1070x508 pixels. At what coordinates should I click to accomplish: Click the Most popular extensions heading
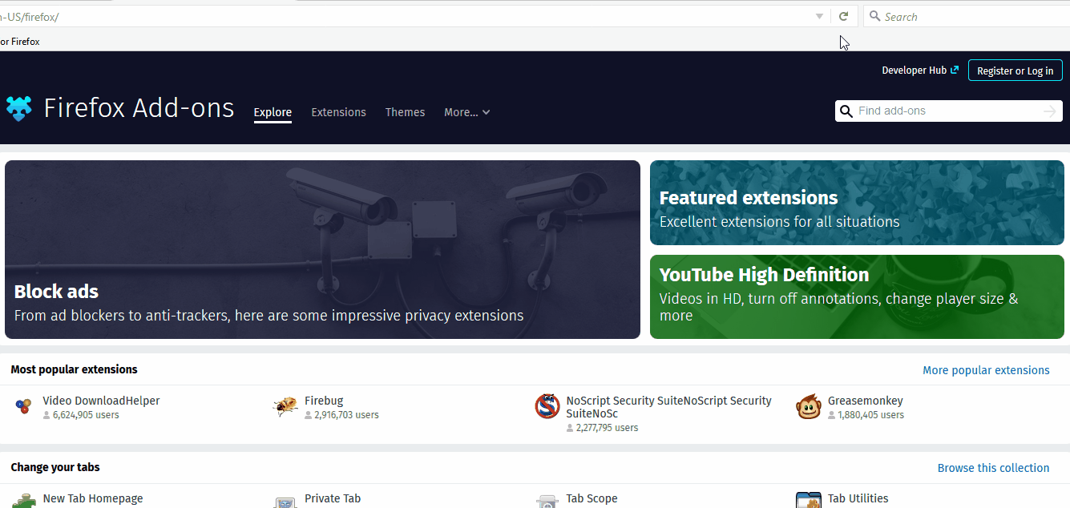click(74, 369)
